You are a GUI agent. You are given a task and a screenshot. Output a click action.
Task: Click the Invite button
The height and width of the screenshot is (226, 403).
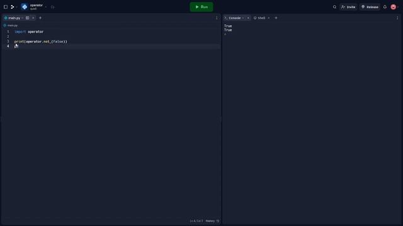point(348,7)
